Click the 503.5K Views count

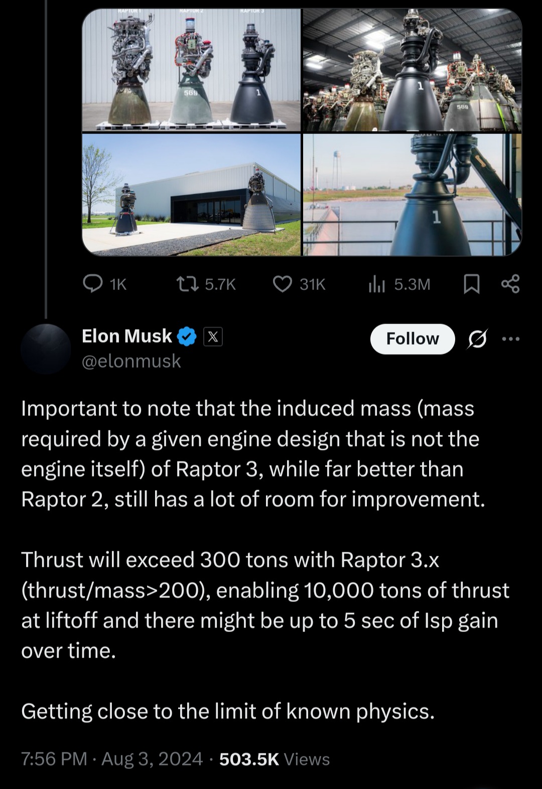click(x=275, y=759)
